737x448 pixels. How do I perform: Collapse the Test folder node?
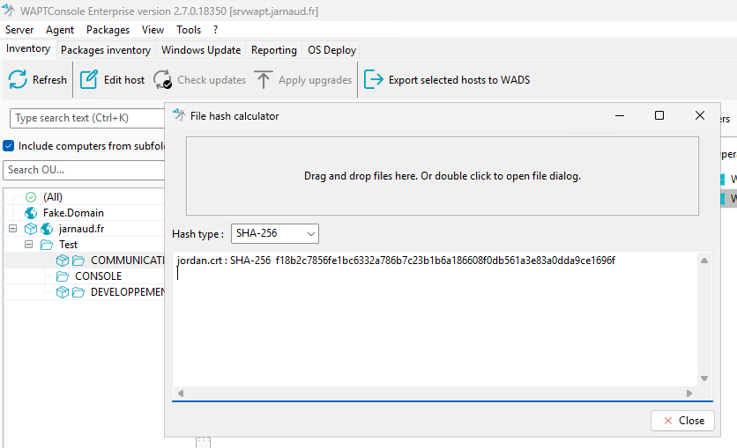coord(29,245)
